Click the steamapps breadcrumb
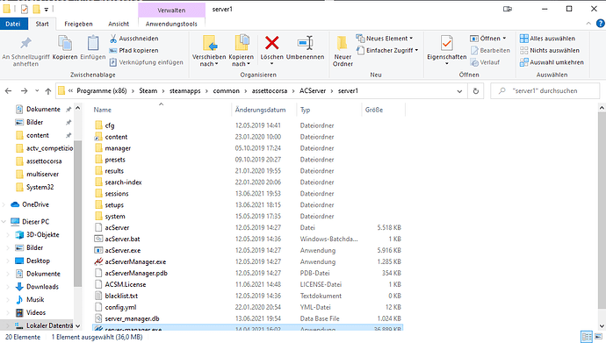This screenshot has height=343, width=606. (184, 91)
